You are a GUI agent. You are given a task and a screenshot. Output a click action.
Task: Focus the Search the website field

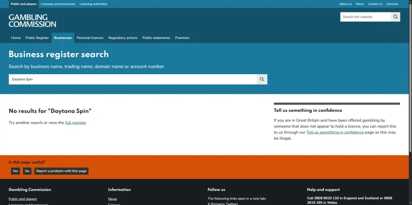coord(365,17)
